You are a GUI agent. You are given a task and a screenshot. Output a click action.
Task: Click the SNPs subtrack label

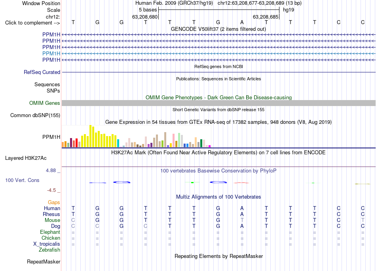(x=53, y=91)
